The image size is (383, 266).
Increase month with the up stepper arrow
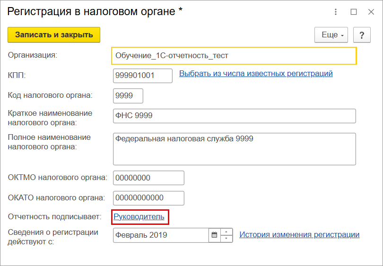tap(226, 232)
